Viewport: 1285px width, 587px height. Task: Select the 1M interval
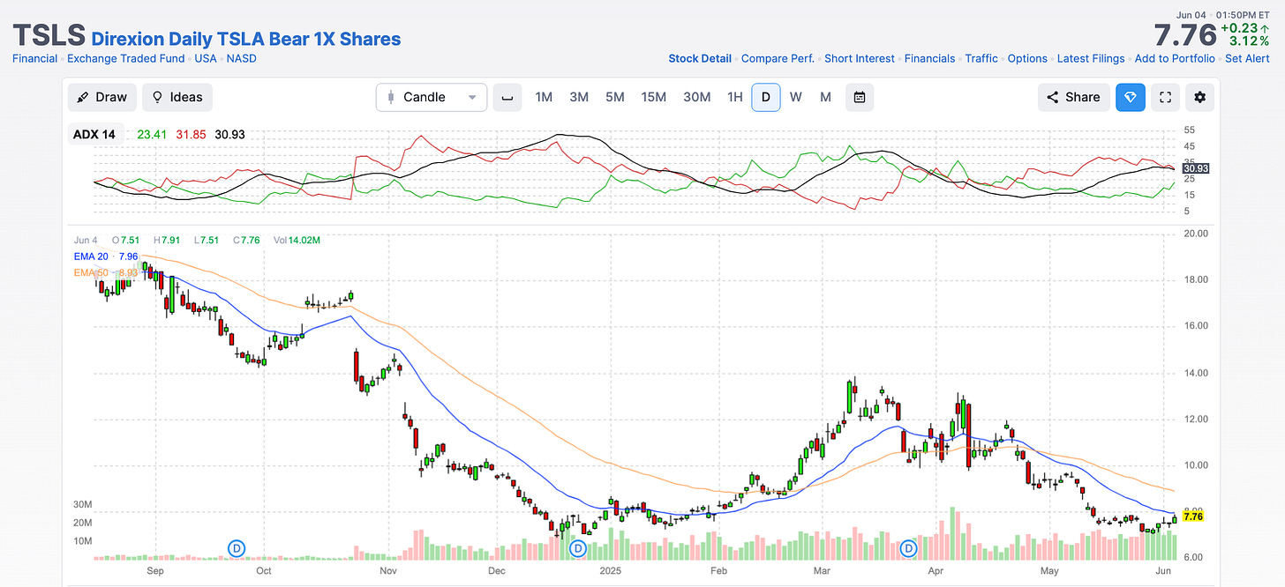(x=544, y=97)
